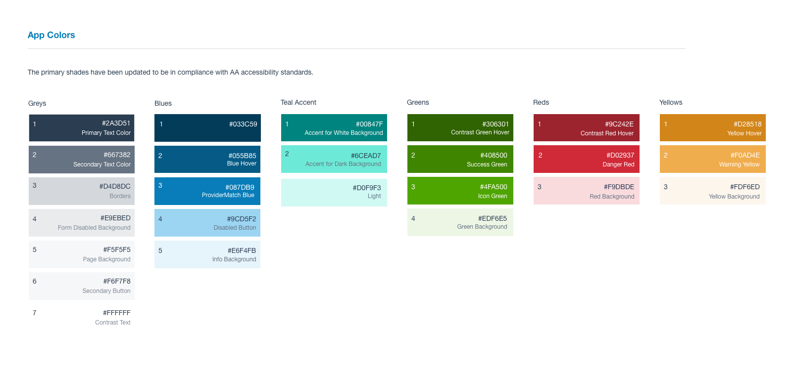Image resolution: width=794 pixels, height=369 pixels.
Task: Choose the #D02937 Danger Red swatch
Action: (x=587, y=159)
